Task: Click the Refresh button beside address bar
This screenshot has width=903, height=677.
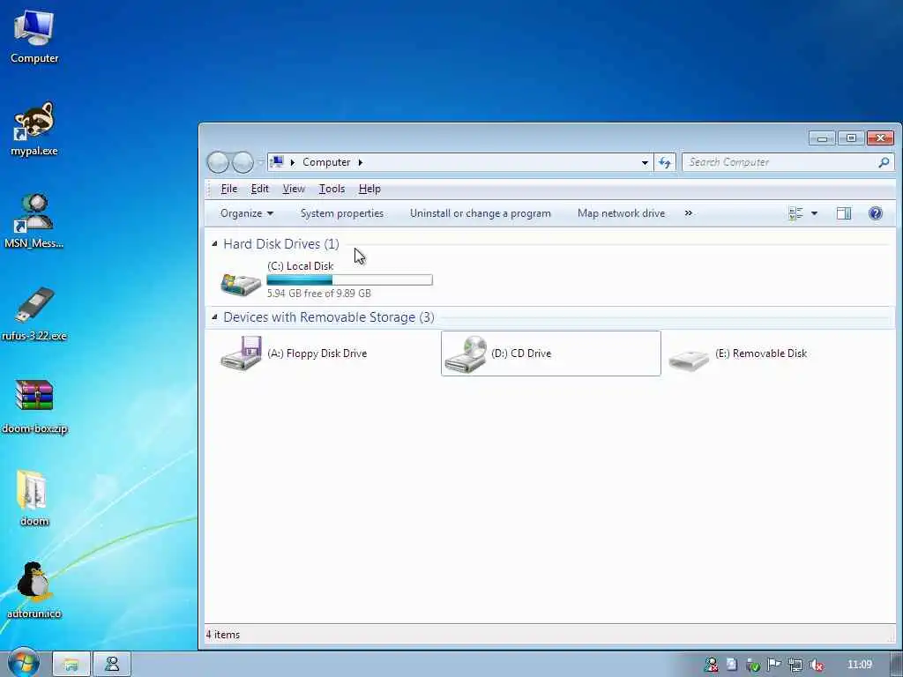Action: 665,162
